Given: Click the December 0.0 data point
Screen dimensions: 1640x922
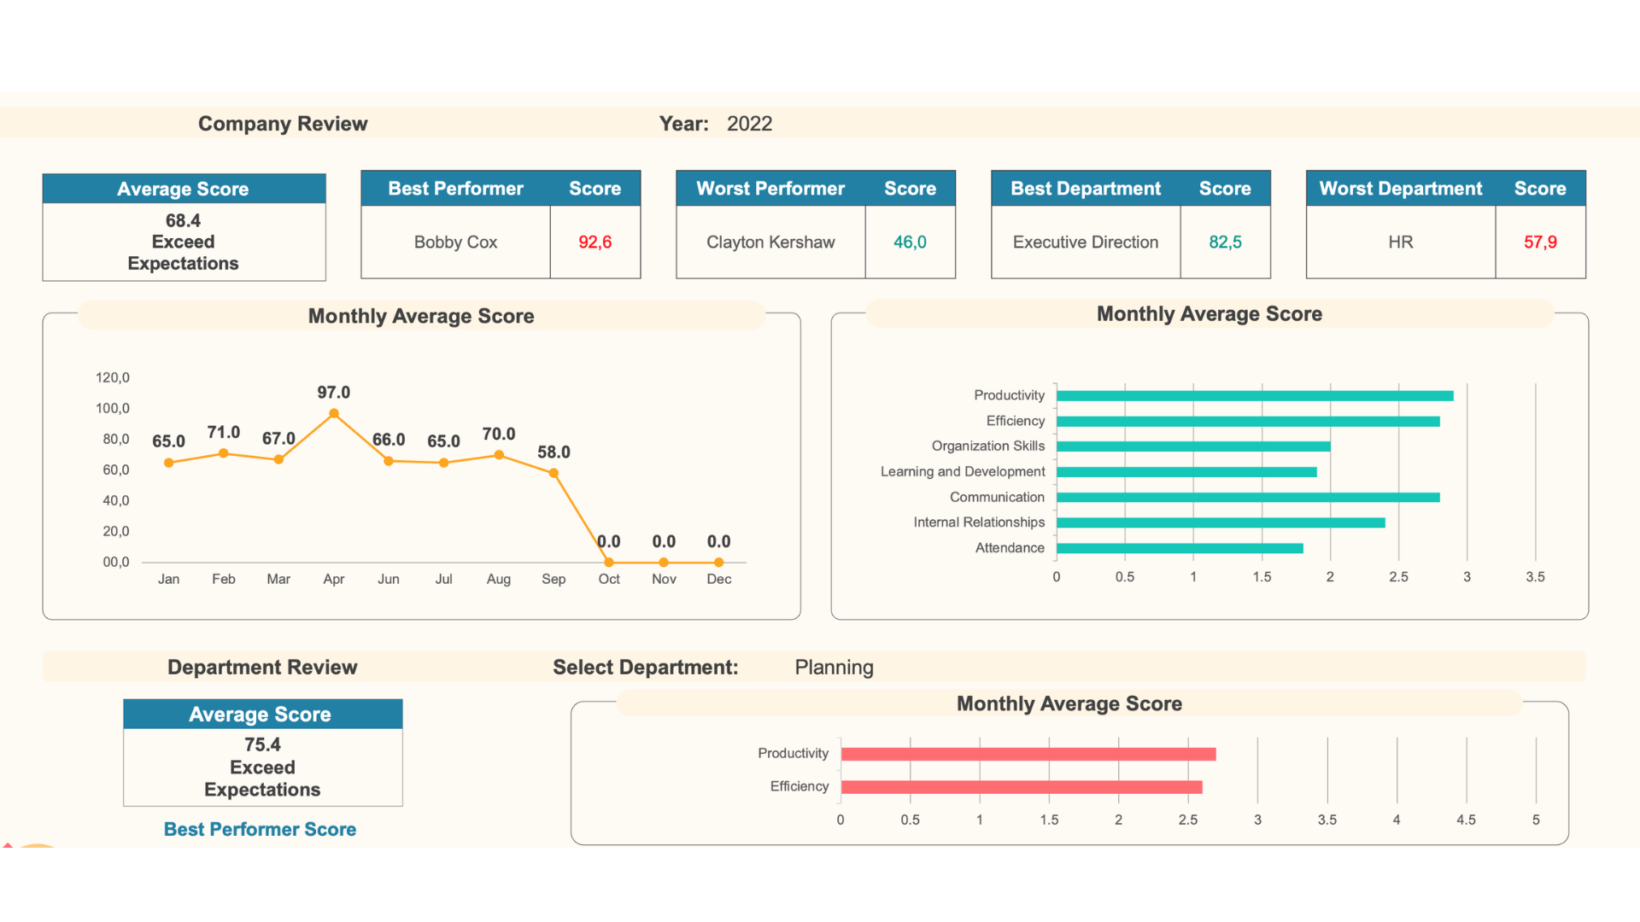Looking at the screenshot, I should click(x=718, y=563).
